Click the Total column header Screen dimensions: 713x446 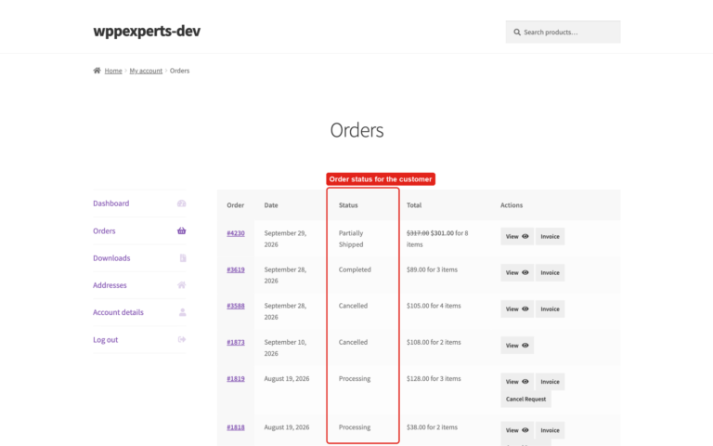[x=414, y=205]
